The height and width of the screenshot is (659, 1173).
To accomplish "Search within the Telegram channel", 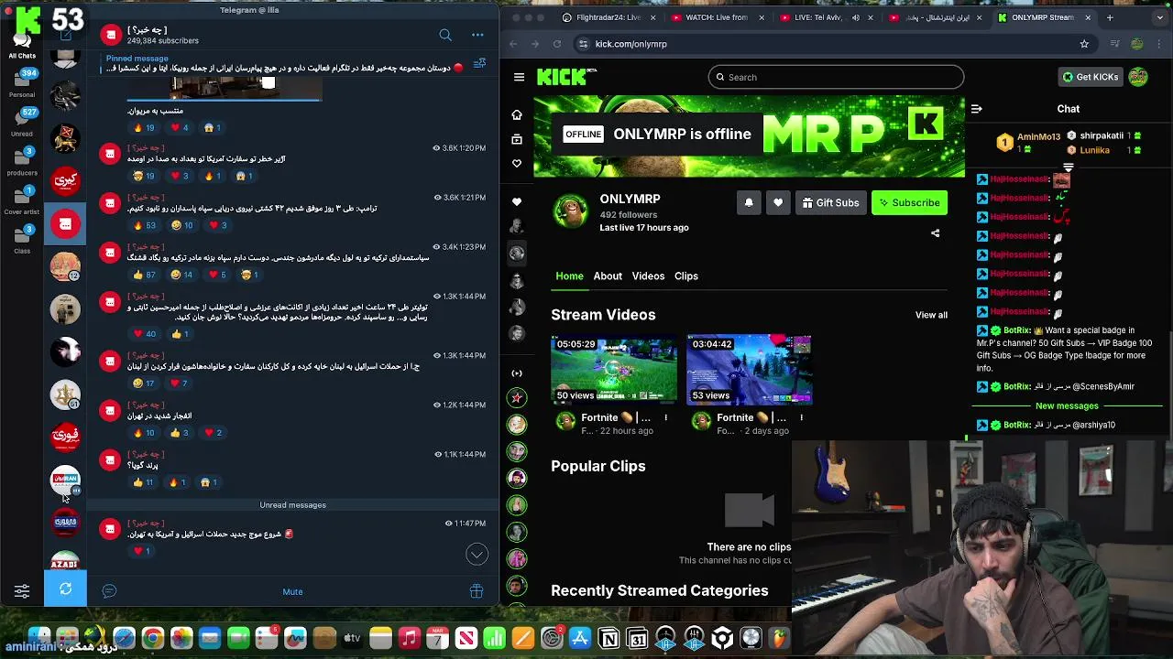I will coord(445,35).
